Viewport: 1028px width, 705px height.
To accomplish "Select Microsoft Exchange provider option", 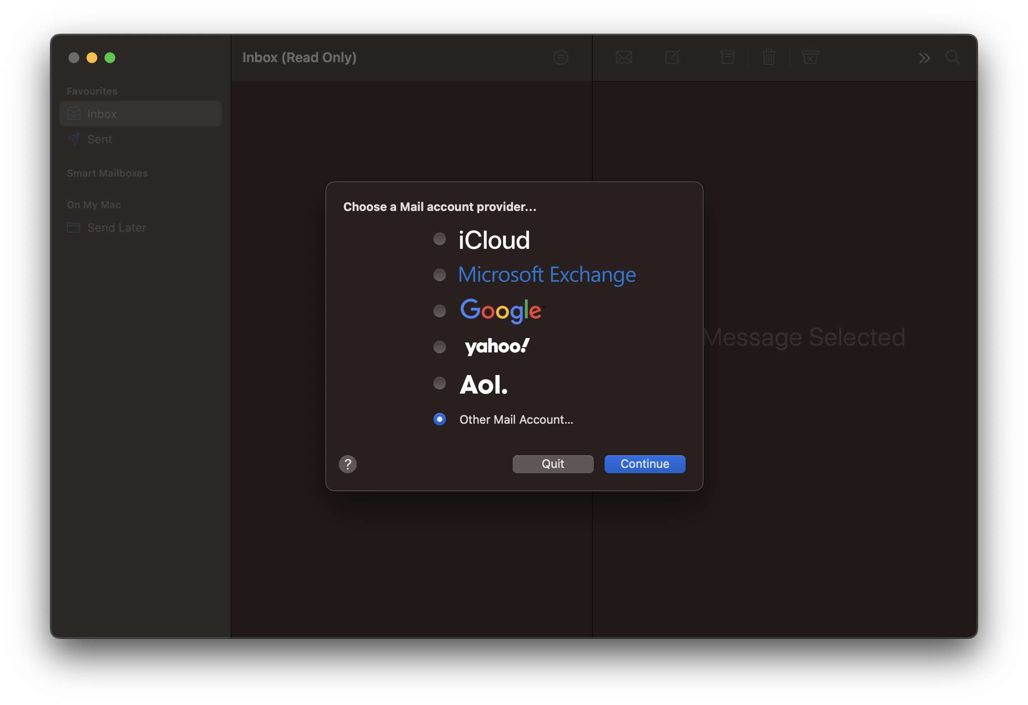I will [x=439, y=275].
